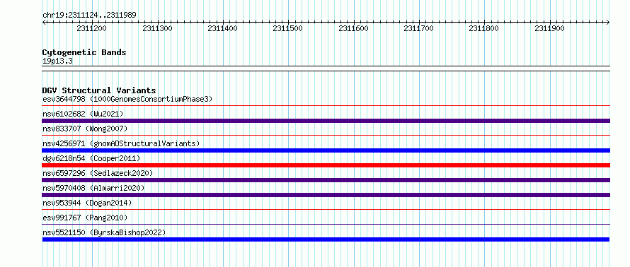Image resolution: width=630 pixels, height=267 pixels.
Task: Click ruler tick label 2311800
Action: point(483,28)
